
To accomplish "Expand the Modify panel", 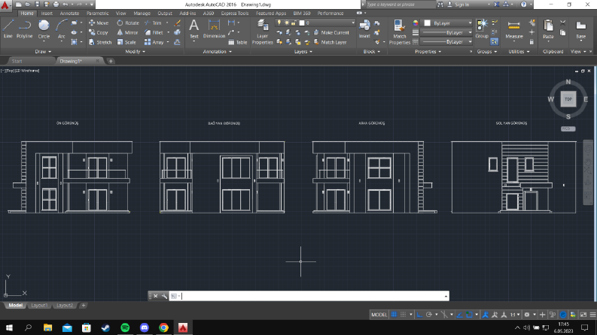I will click(136, 52).
